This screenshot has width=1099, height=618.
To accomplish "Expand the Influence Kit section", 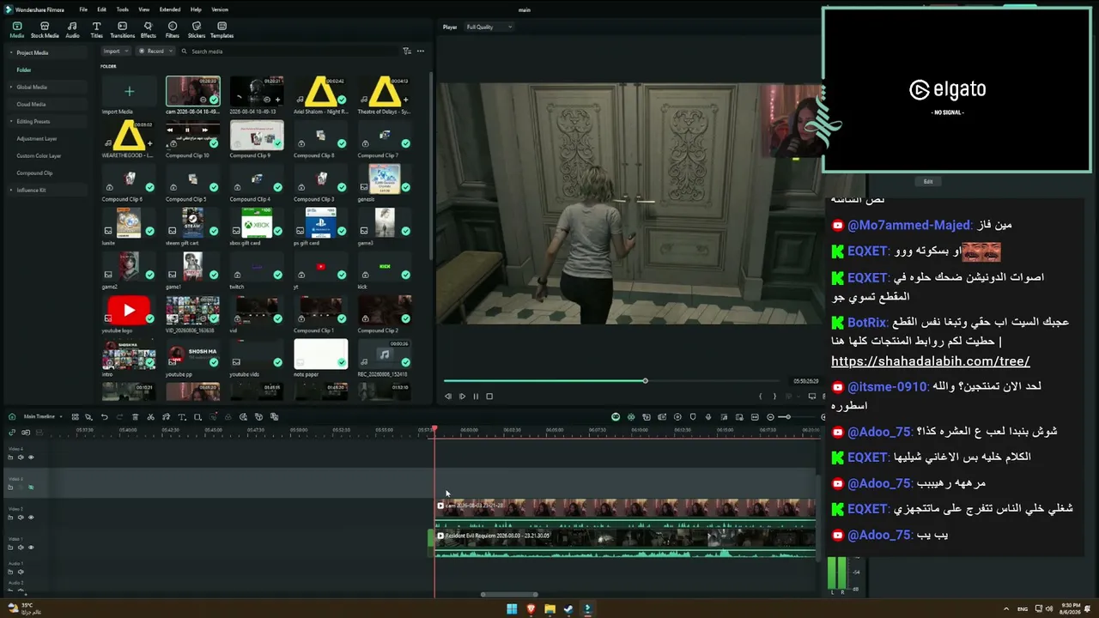I will tap(10, 190).
